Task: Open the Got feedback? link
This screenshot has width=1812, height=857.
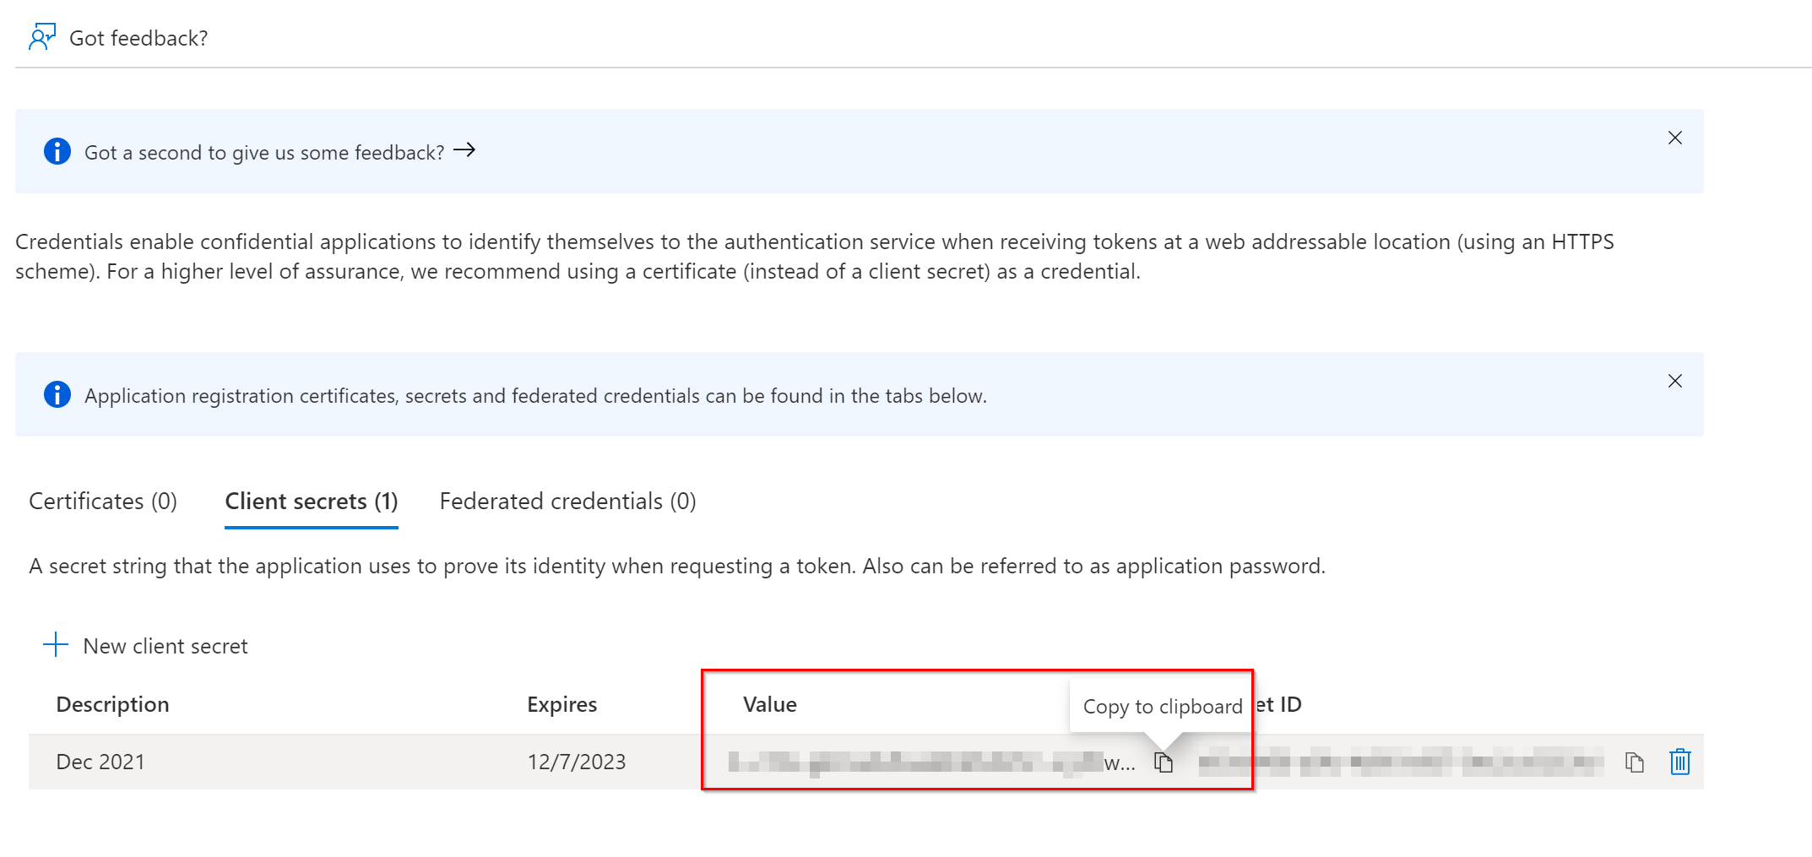Action: (138, 38)
